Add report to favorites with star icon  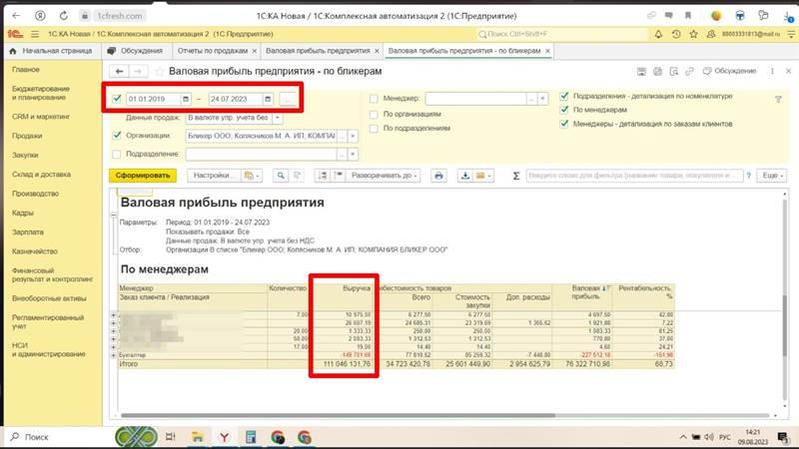pyautogui.click(x=159, y=72)
